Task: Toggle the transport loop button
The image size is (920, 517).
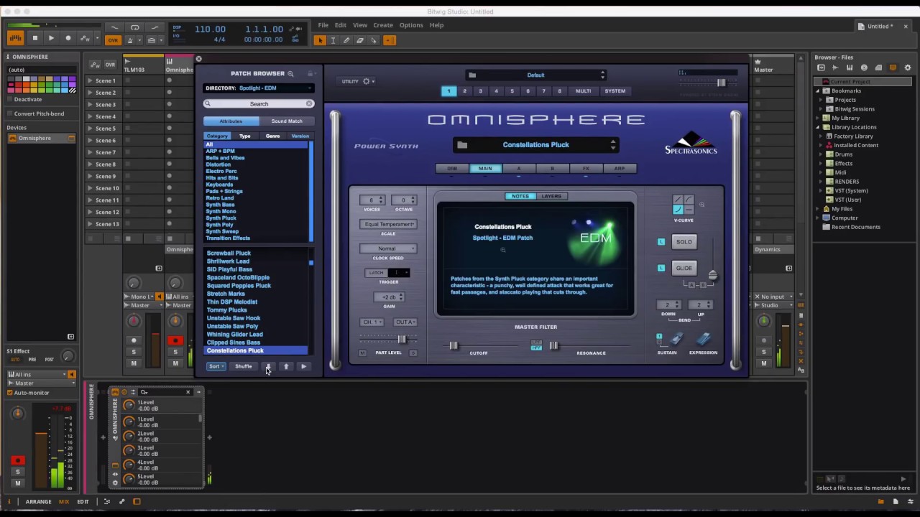Action: click(x=134, y=28)
